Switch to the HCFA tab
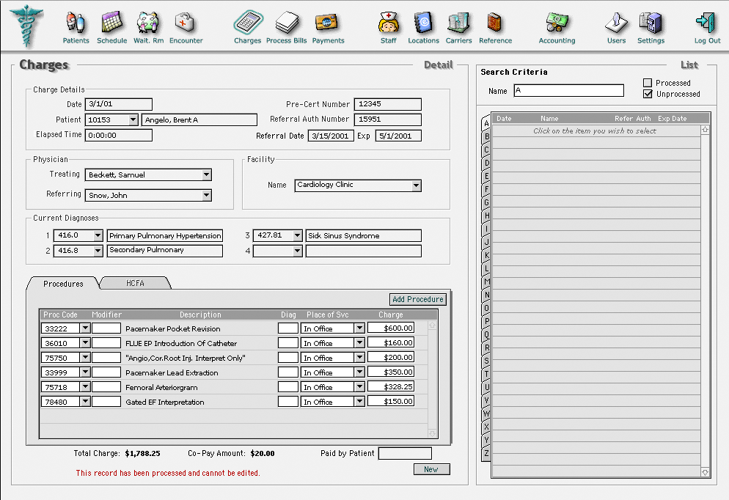Screen dimensions: 729x500 [135, 283]
